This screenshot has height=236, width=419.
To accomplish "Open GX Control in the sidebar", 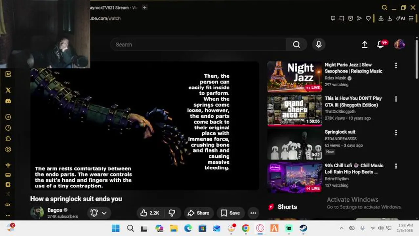I will pyautogui.click(x=8, y=205).
